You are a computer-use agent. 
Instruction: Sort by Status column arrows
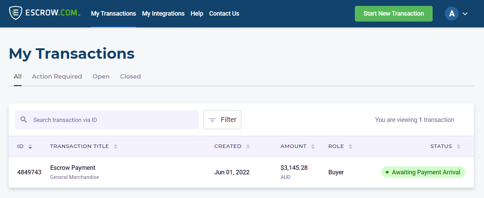coord(458,147)
